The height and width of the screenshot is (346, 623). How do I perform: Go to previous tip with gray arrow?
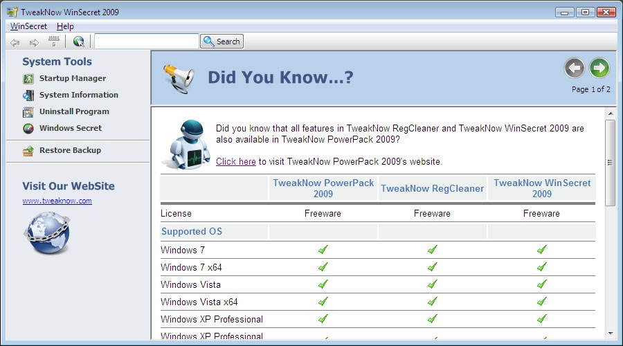pos(574,68)
